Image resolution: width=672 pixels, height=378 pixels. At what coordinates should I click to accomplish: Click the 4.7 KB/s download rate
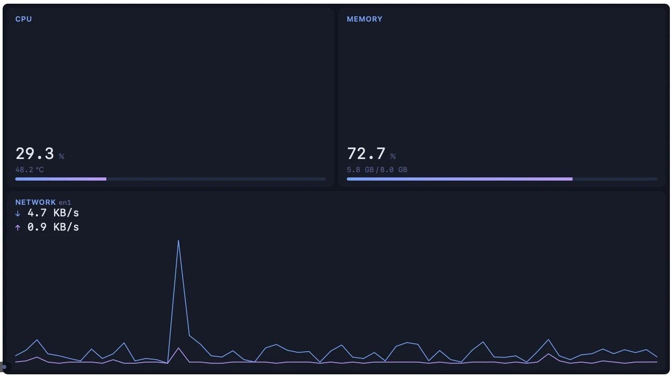coord(53,213)
